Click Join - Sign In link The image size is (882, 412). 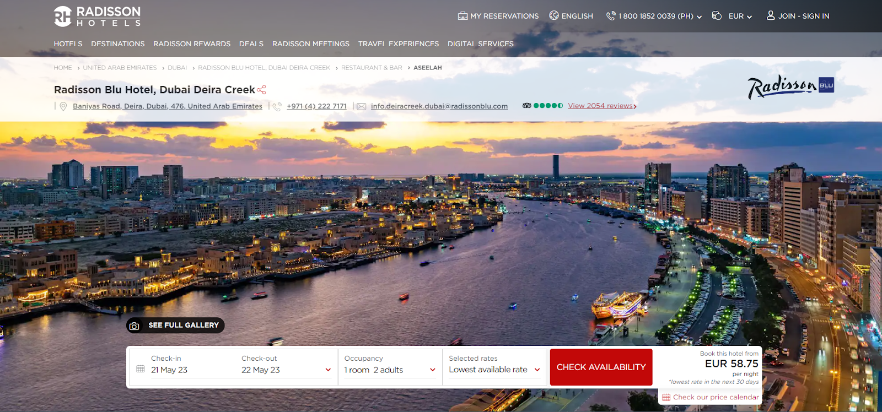pos(804,16)
